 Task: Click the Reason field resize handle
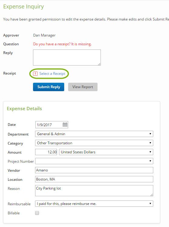click(151, 195)
